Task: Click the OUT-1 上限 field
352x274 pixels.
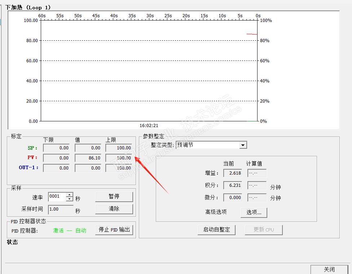Action: [x=119, y=168]
